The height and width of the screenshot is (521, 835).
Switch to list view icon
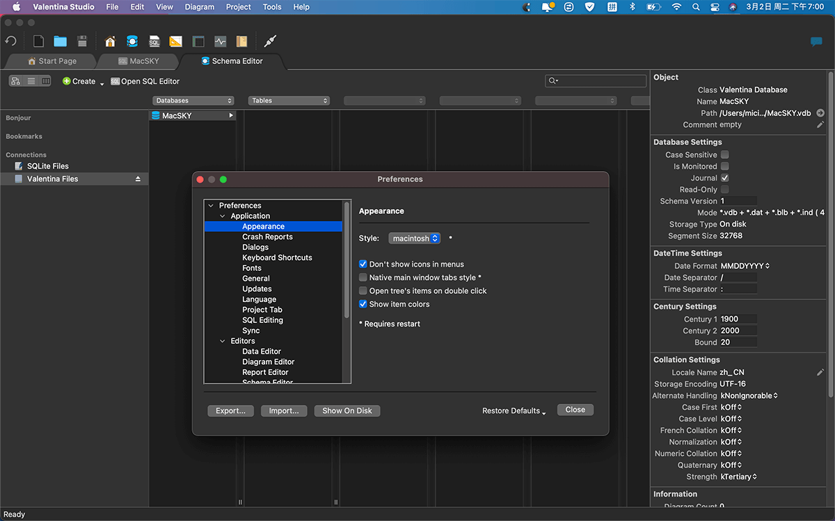tap(31, 81)
